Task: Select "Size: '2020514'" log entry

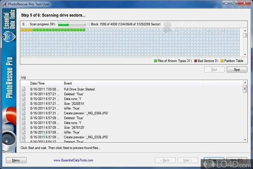Action: tap(74, 104)
